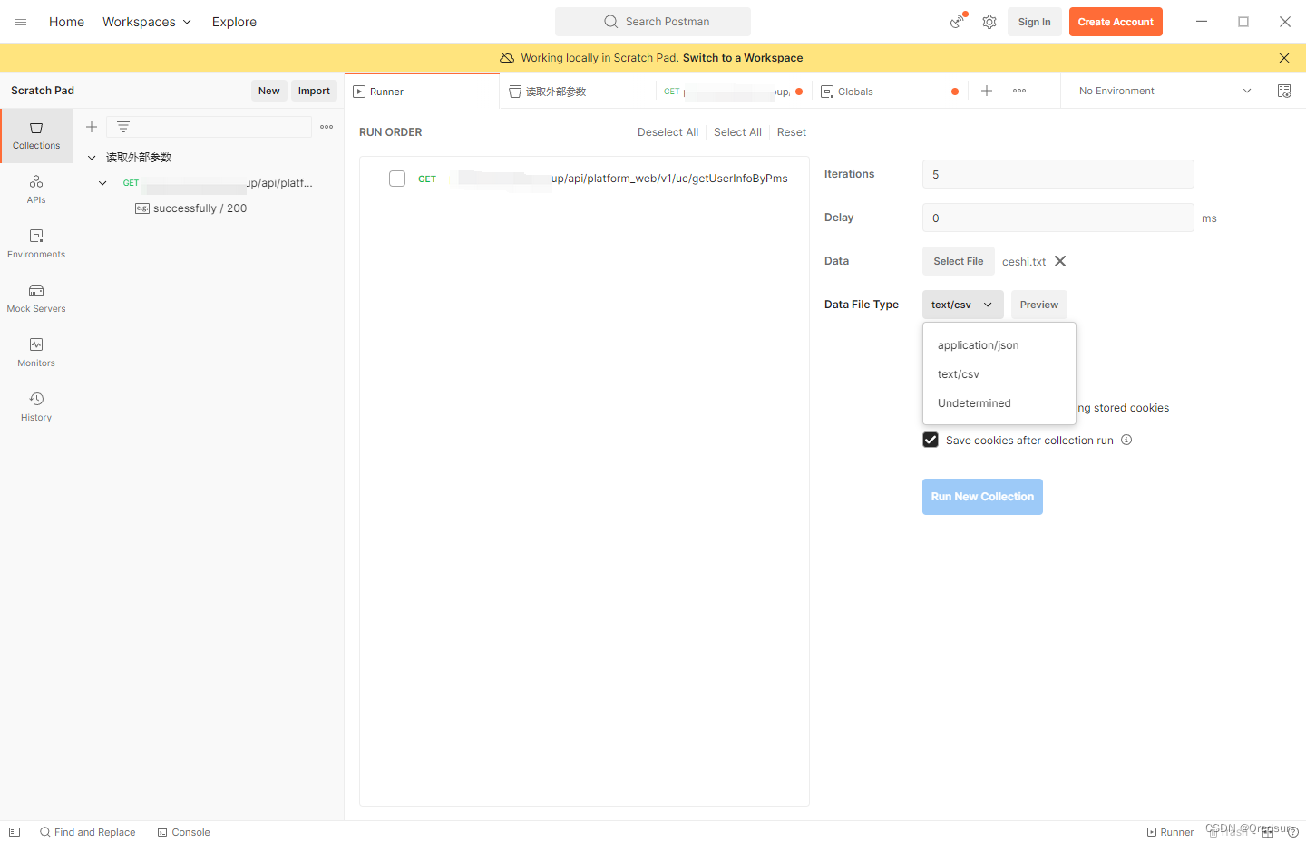Open the No Environment selector
This screenshot has width=1306, height=843.
pos(1165,91)
